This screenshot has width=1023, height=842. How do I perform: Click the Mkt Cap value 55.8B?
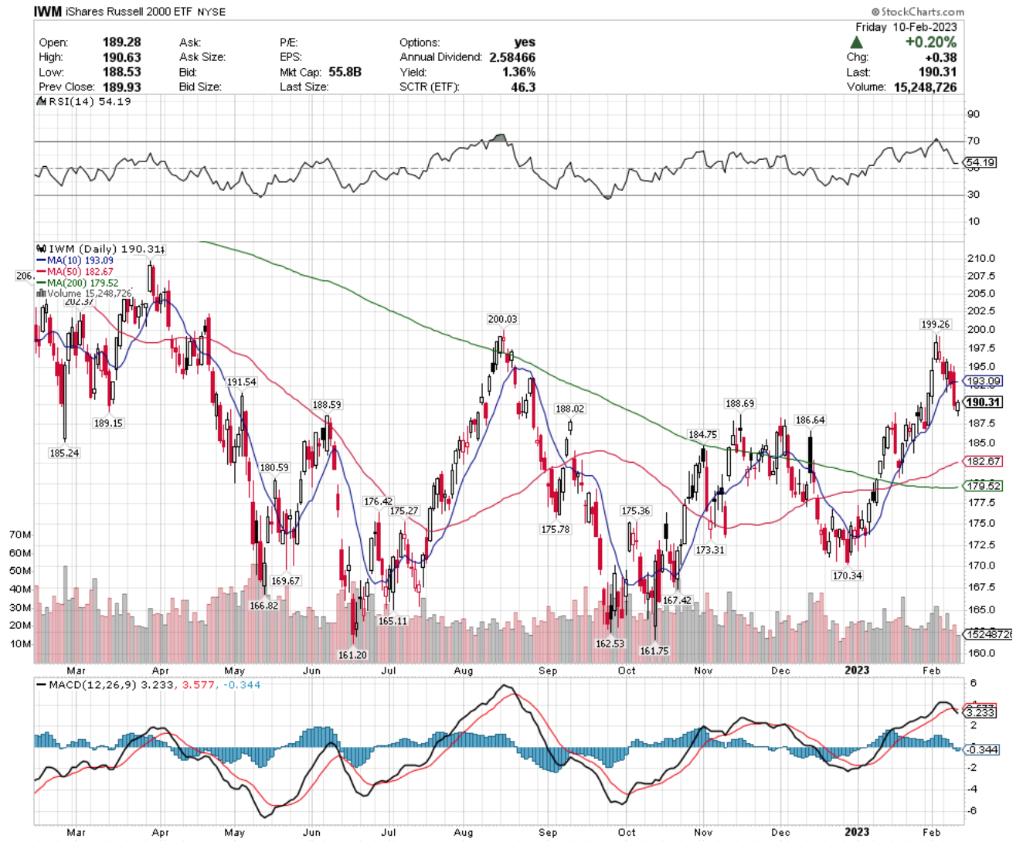point(345,72)
